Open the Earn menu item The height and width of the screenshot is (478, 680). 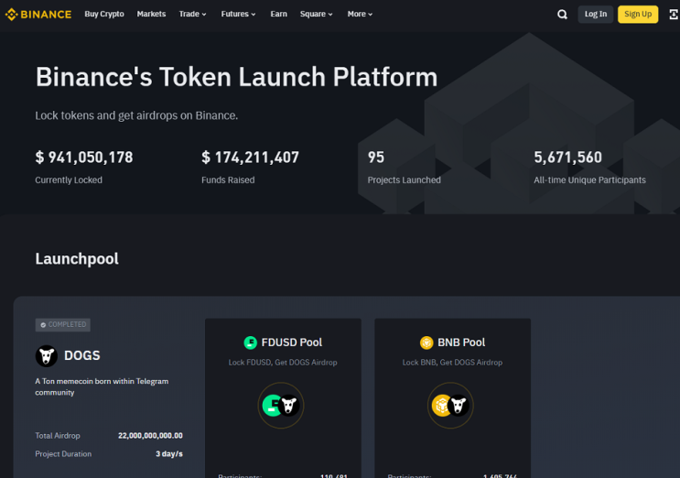pyautogui.click(x=278, y=15)
